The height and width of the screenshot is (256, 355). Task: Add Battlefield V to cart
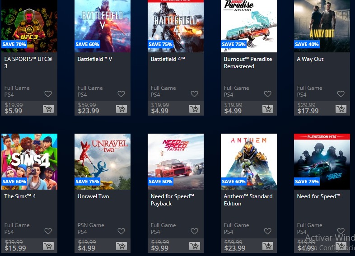[121, 109]
